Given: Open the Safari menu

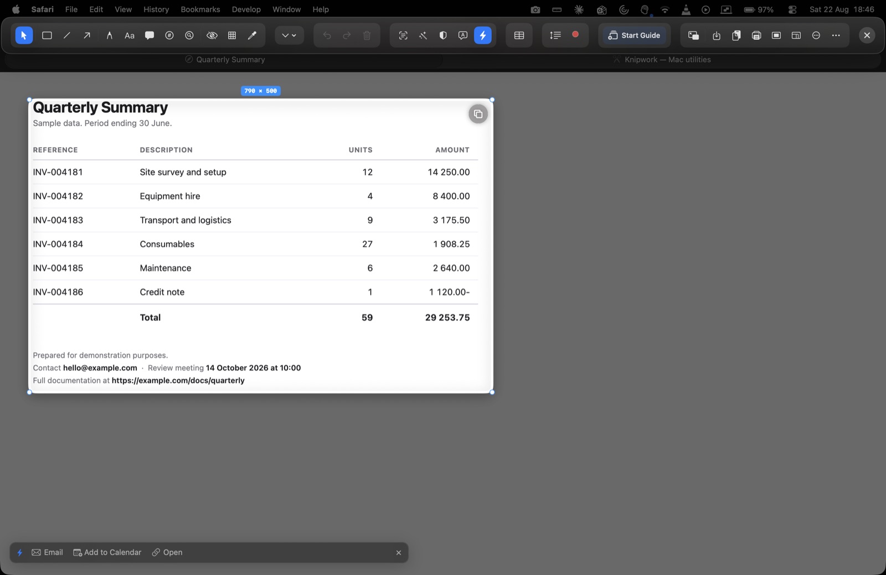Looking at the screenshot, I should (43, 9).
